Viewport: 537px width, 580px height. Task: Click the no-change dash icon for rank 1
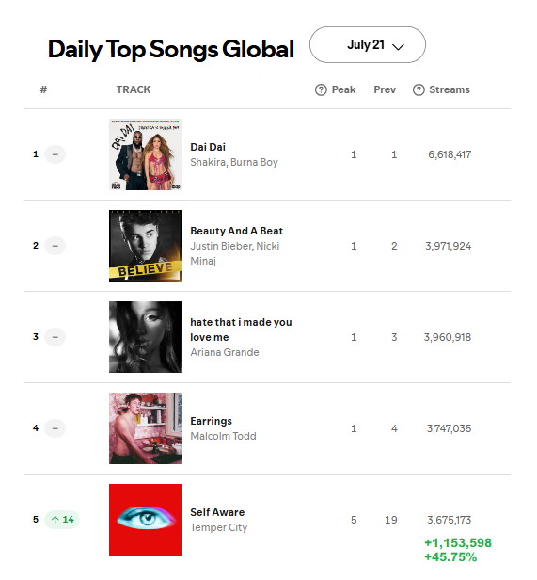click(x=55, y=154)
